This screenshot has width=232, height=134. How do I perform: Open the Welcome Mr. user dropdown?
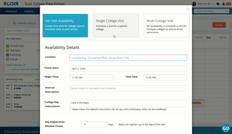click(x=206, y=4)
